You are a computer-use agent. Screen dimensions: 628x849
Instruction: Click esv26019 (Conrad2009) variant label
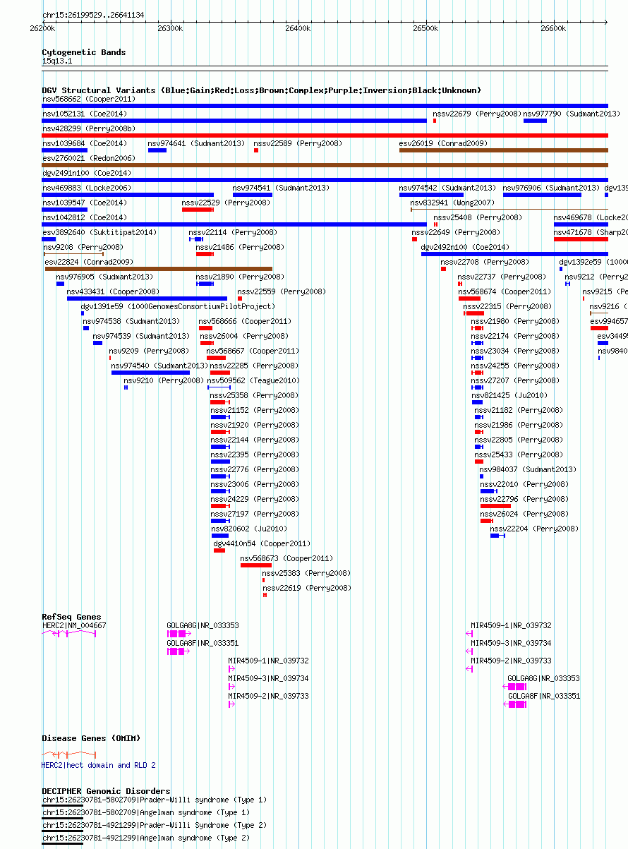443,143
